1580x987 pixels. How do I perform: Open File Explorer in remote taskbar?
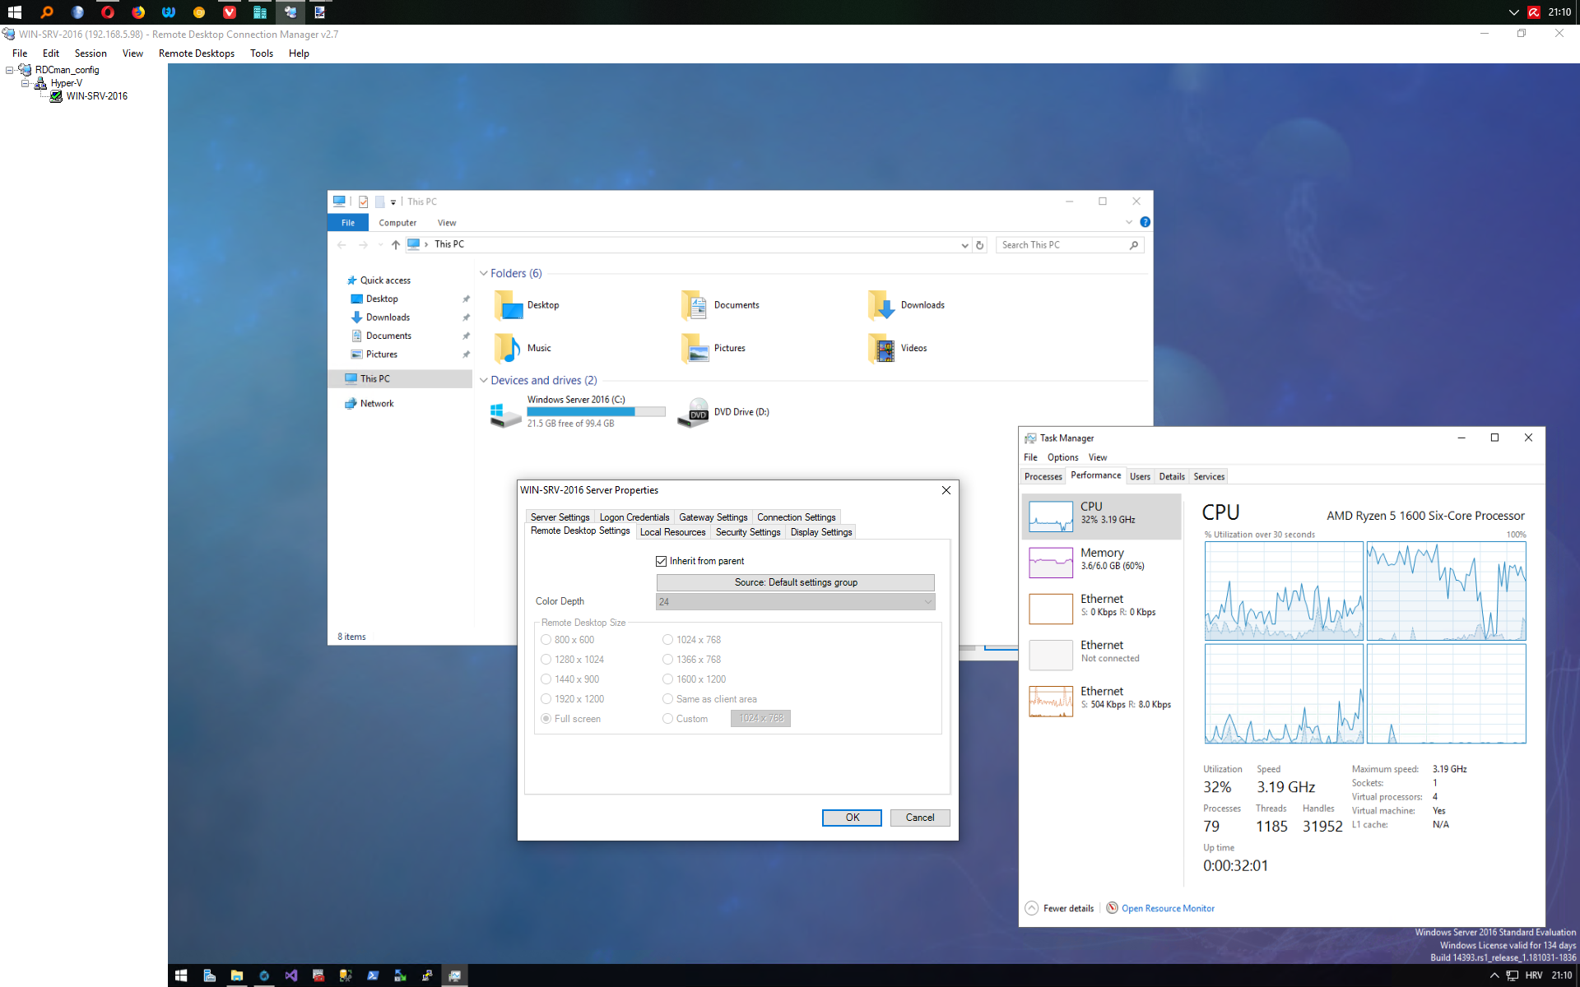237,975
